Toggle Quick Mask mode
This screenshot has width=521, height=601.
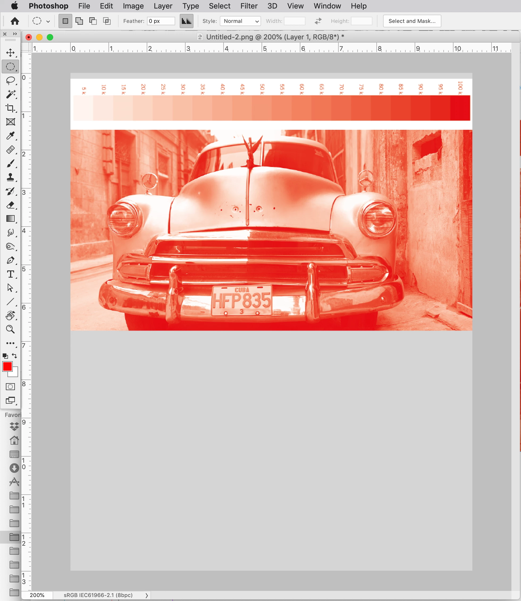(10, 387)
